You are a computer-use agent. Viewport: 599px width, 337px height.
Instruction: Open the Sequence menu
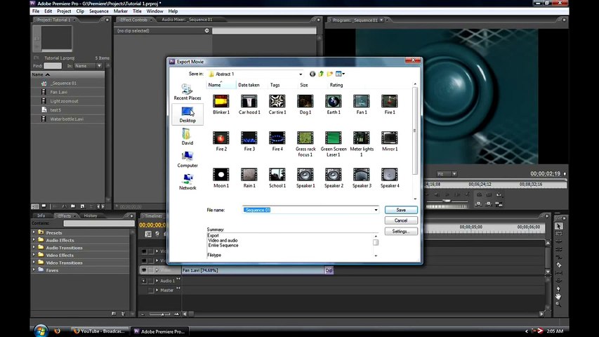tap(98, 11)
